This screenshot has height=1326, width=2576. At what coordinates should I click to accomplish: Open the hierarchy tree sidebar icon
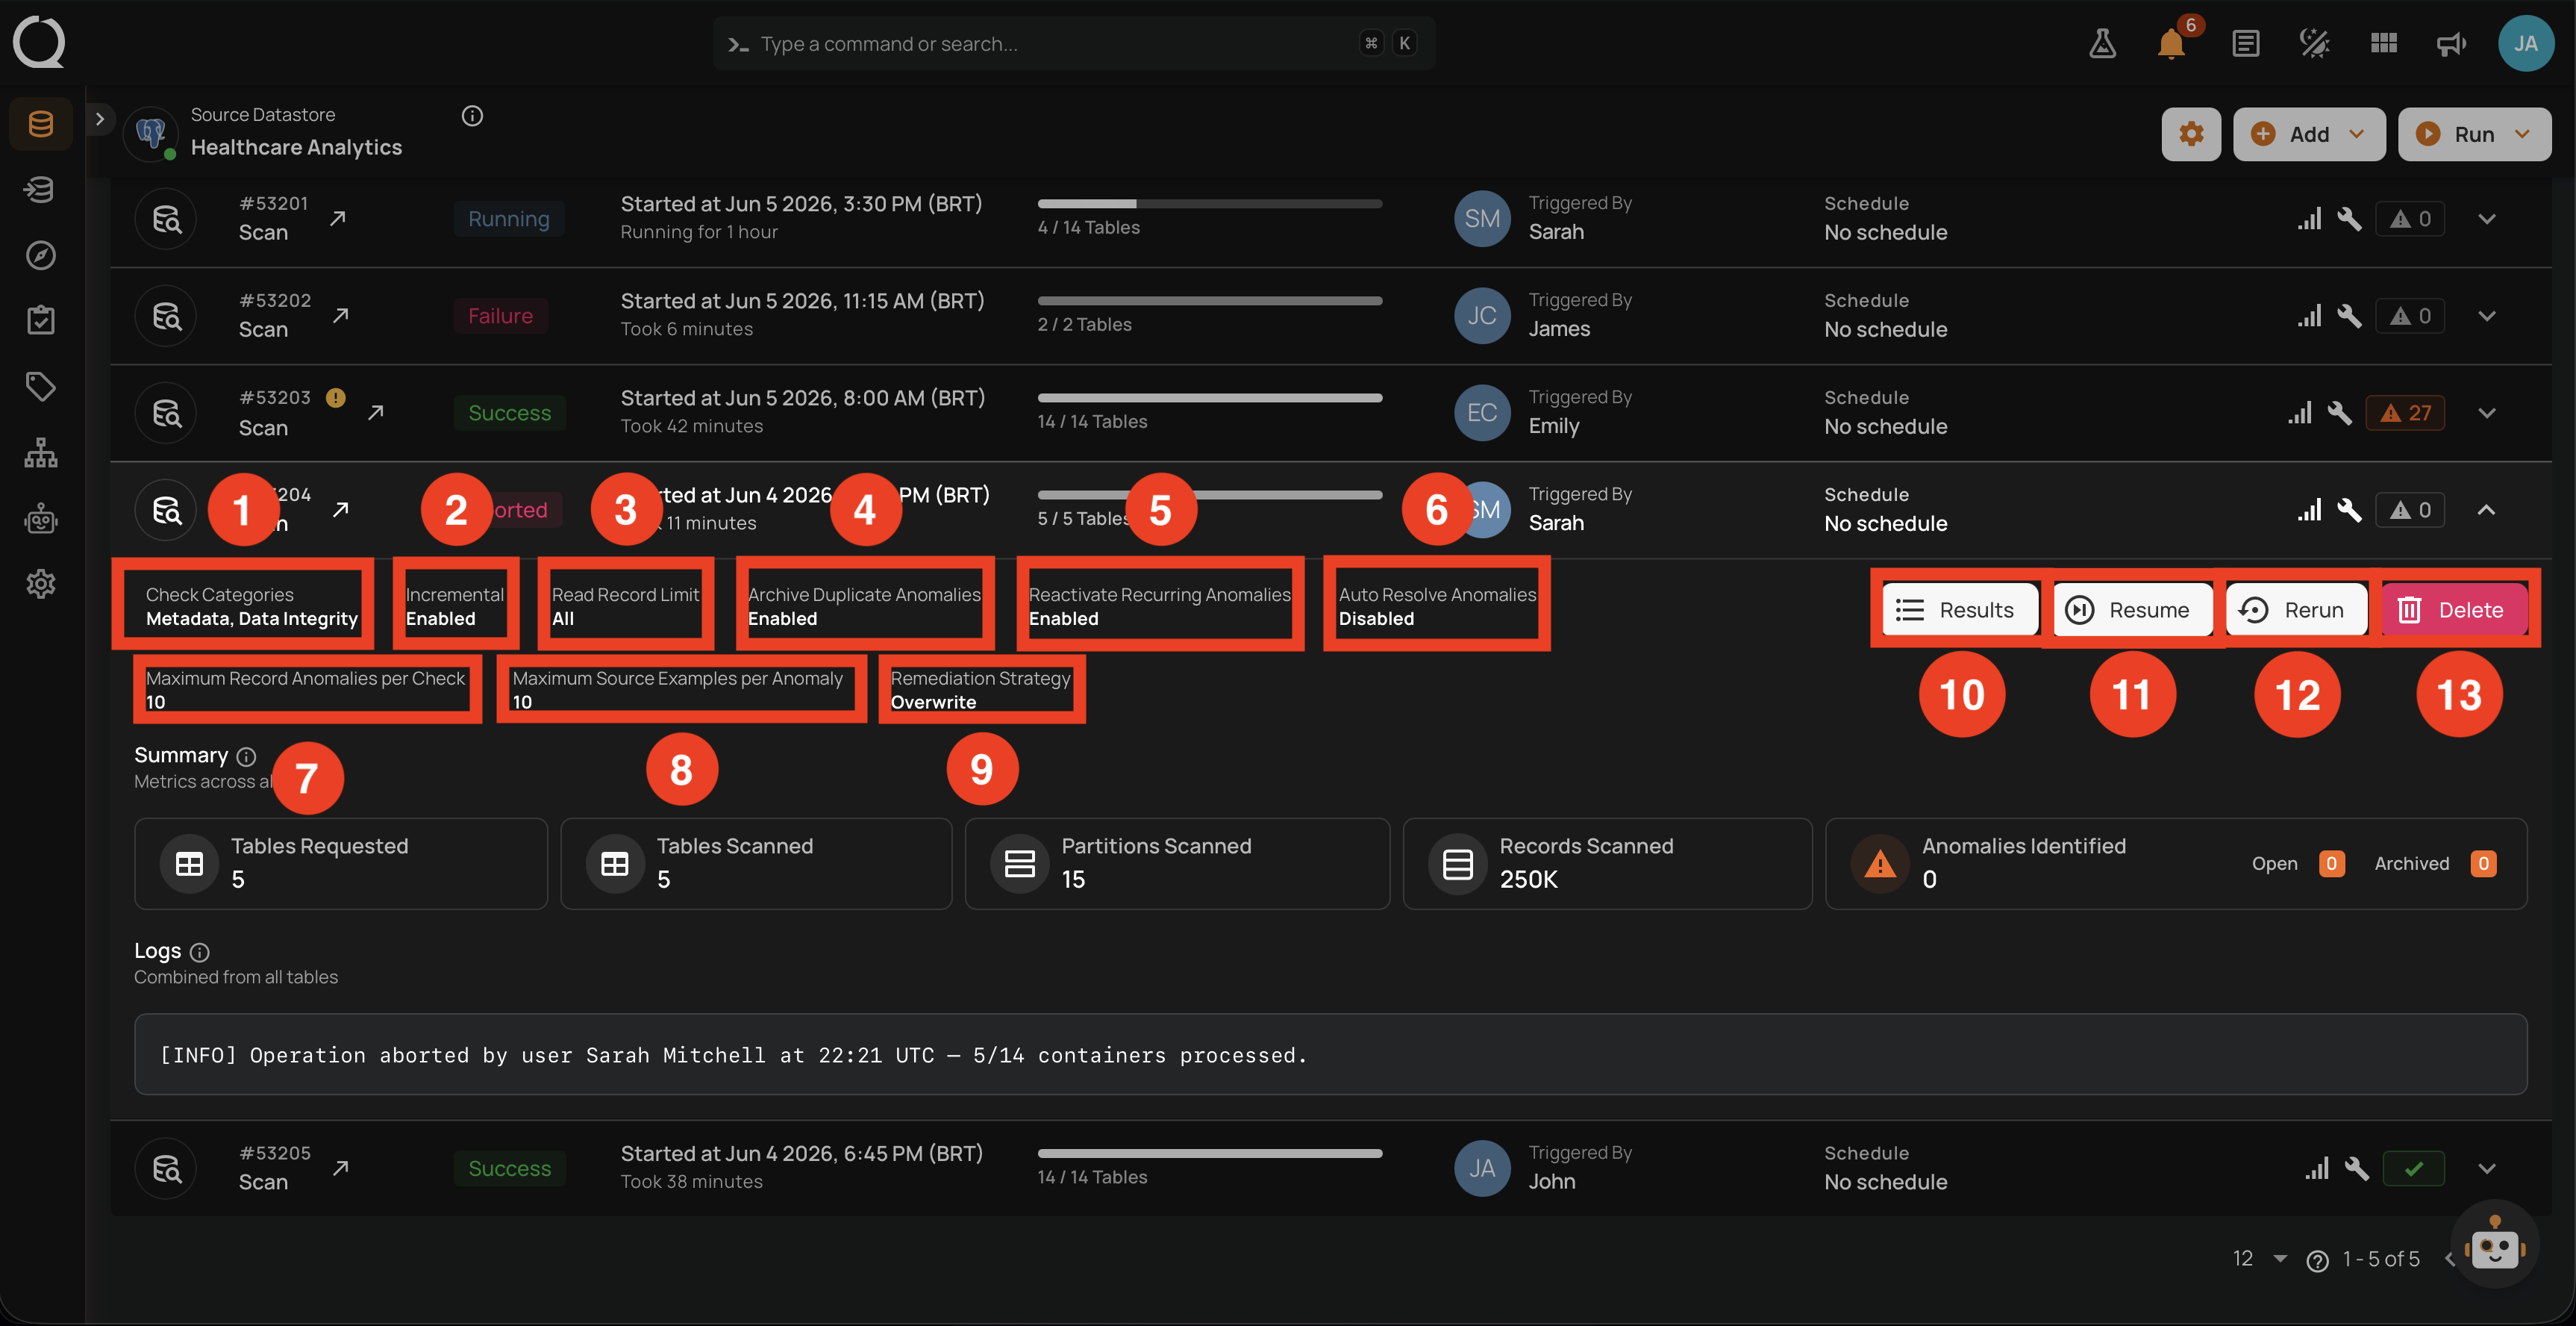(x=41, y=452)
